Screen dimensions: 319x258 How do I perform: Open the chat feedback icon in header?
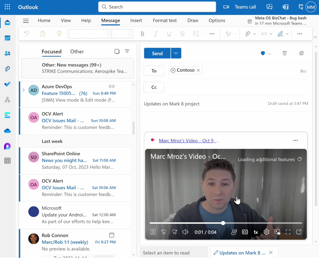pos(270,7)
